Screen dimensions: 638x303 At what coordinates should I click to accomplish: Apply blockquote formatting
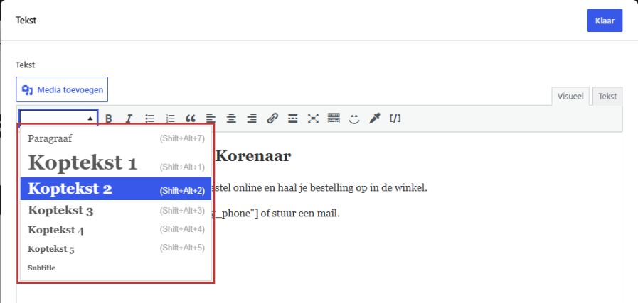pyautogui.click(x=191, y=119)
